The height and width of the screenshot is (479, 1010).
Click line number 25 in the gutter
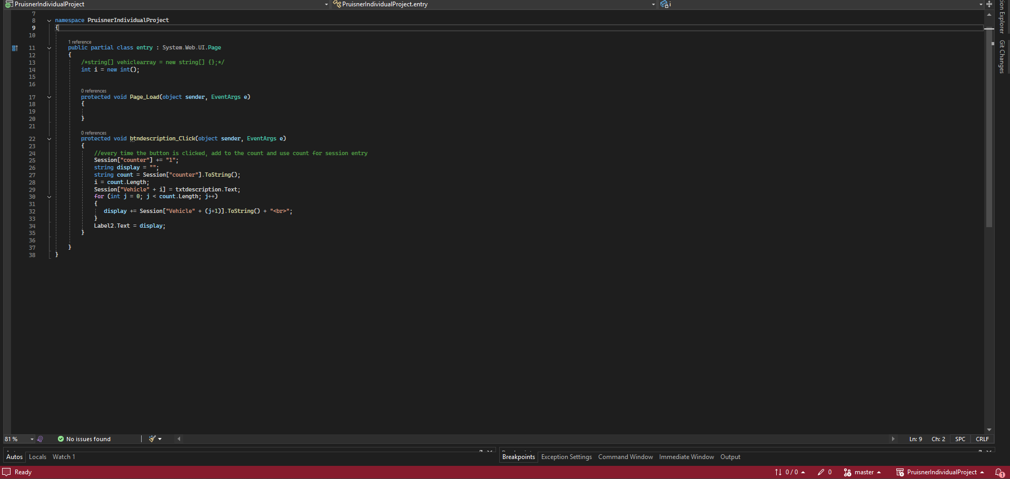[32, 160]
